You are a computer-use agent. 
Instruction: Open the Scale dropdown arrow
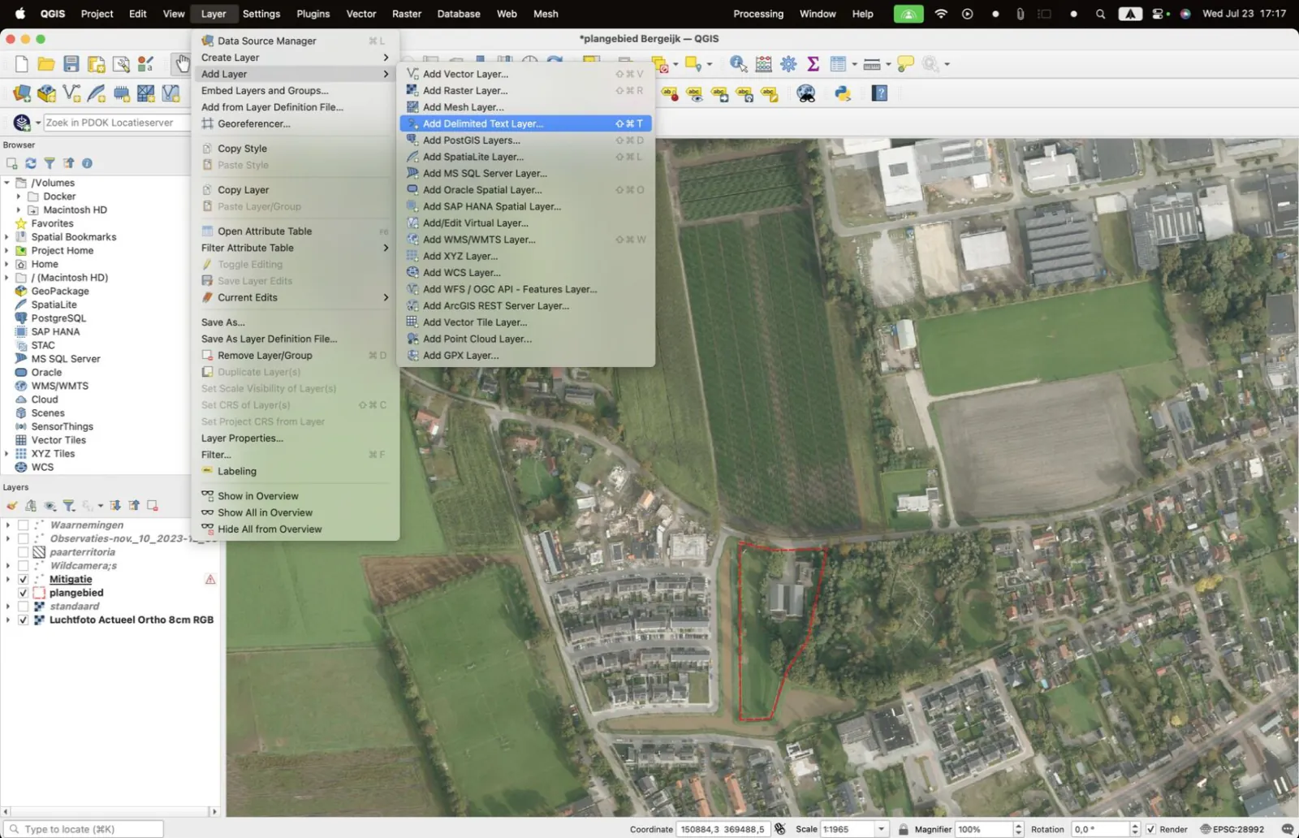(881, 829)
